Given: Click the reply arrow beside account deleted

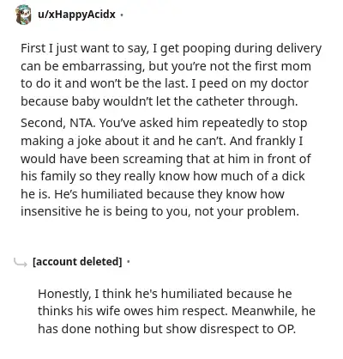Looking at the screenshot, I should tap(21, 262).
